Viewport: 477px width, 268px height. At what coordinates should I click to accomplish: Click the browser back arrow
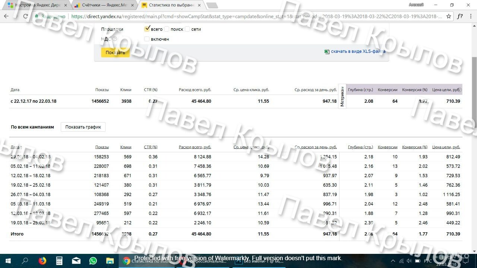pos(6,16)
